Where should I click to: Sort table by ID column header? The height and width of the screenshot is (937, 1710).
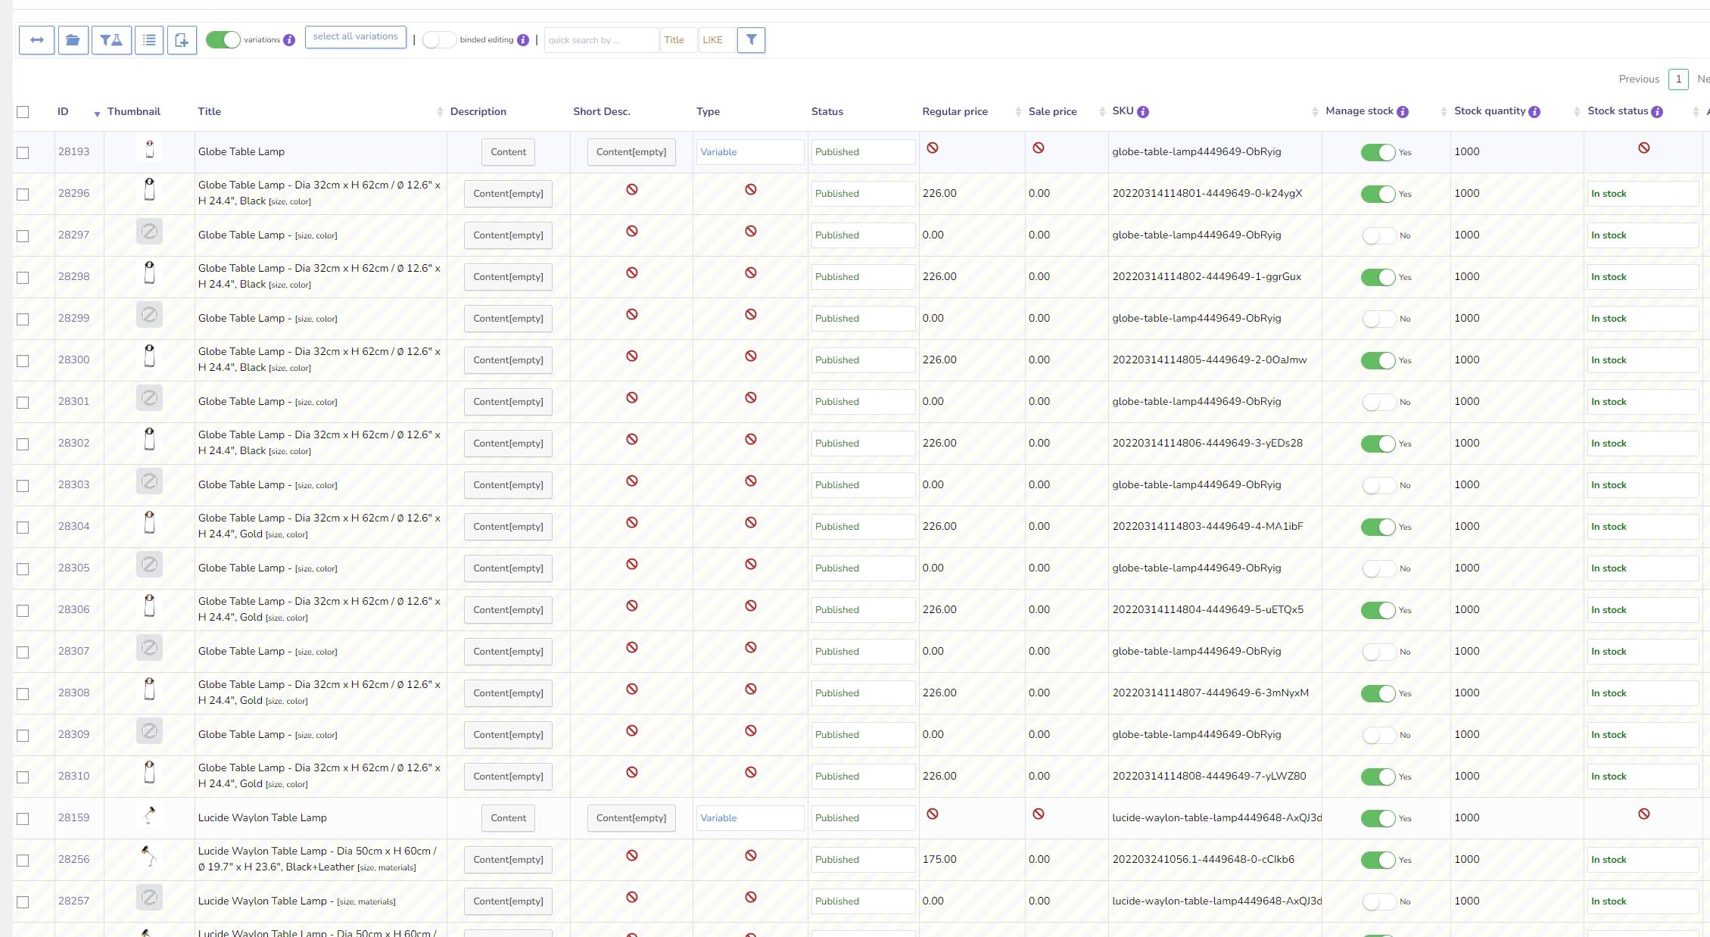coord(64,111)
